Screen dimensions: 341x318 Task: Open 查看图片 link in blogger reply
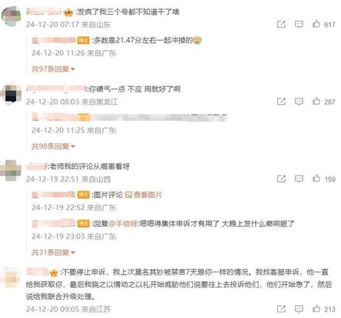pos(144,195)
